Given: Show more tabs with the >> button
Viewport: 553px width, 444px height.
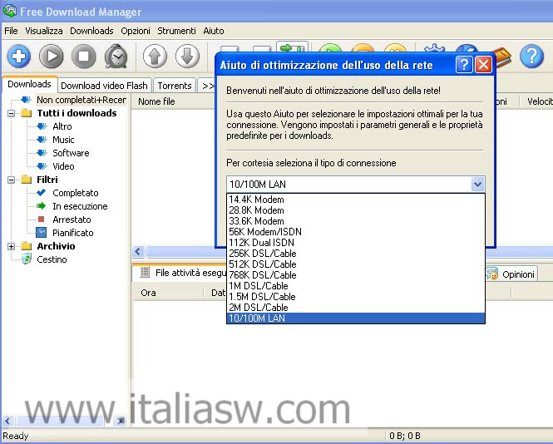Looking at the screenshot, I should pyautogui.click(x=208, y=86).
